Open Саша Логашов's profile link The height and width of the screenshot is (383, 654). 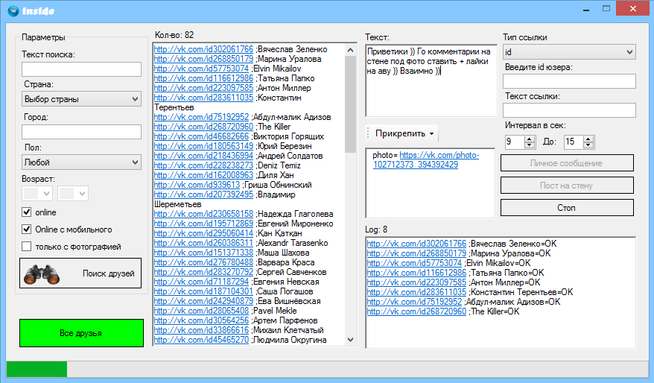click(x=203, y=291)
